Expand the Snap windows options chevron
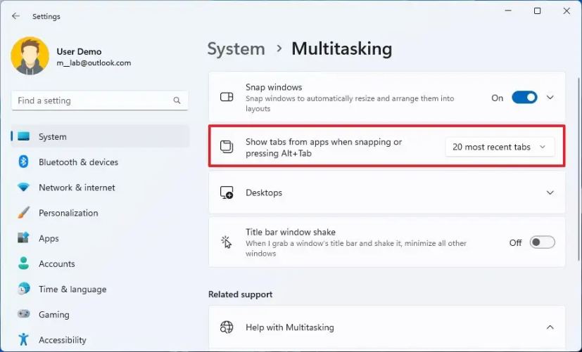Screen dimensions: 582x352 coord(550,98)
